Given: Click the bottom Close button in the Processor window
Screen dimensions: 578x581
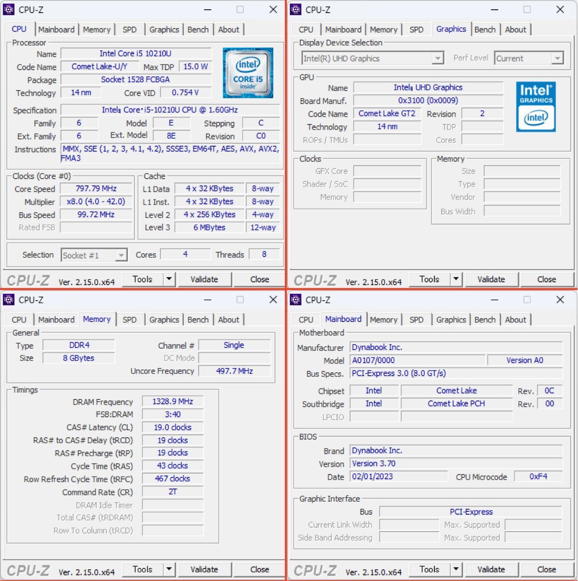Looking at the screenshot, I should (x=260, y=279).
